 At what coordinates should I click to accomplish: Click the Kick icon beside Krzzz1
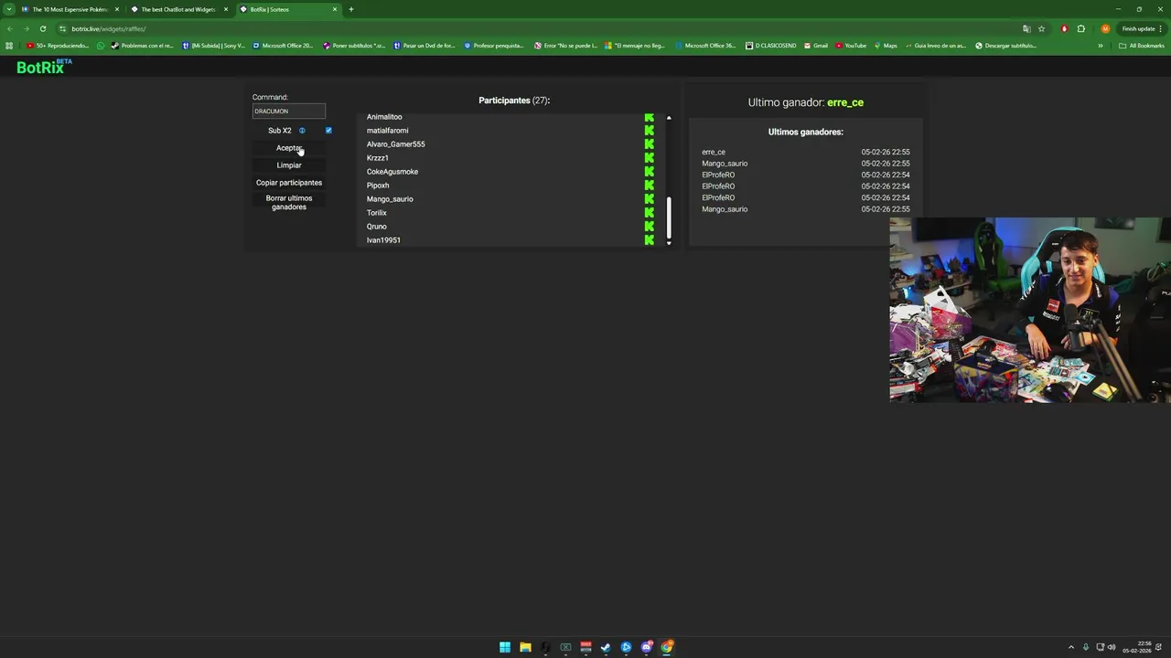(x=649, y=158)
